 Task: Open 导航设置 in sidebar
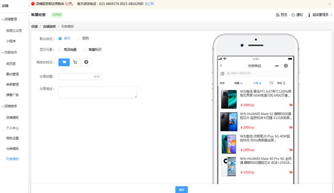point(12,138)
